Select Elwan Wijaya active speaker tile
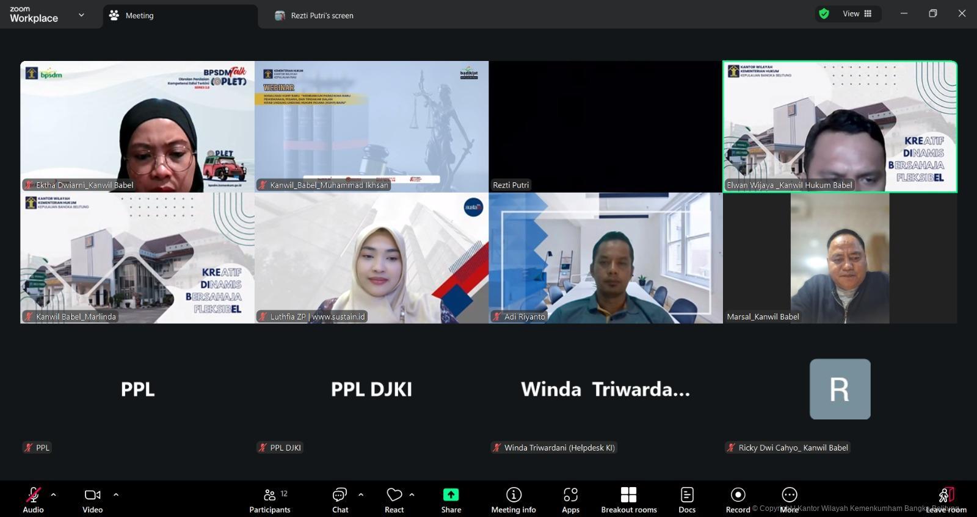Viewport: 977px width, 517px height. (840, 126)
